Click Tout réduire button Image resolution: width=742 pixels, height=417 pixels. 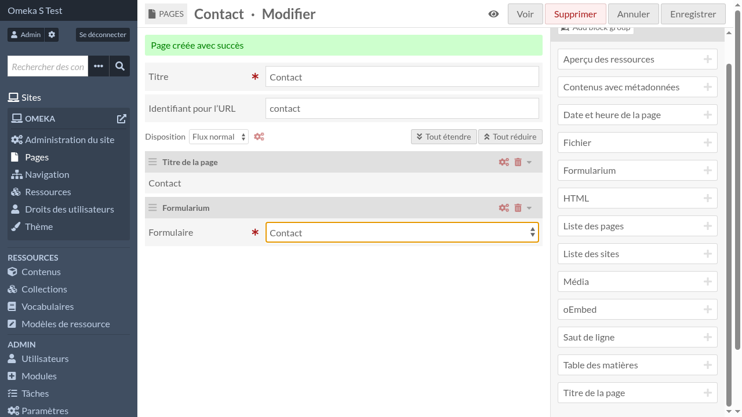coord(510,137)
